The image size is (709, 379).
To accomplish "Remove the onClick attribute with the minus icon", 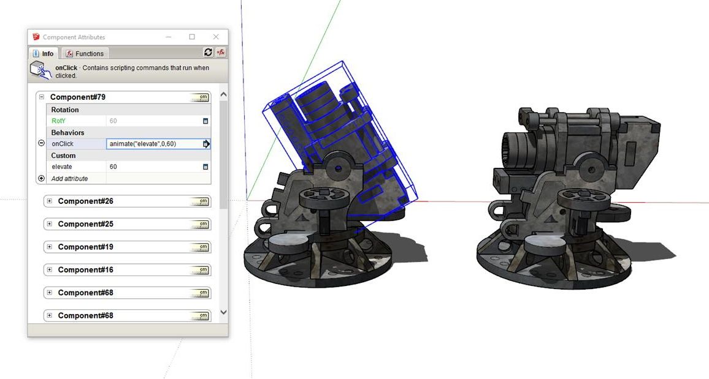I will (x=41, y=143).
